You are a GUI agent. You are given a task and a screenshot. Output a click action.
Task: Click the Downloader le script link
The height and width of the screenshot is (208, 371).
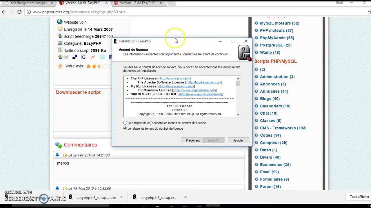pyautogui.click(x=78, y=92)
